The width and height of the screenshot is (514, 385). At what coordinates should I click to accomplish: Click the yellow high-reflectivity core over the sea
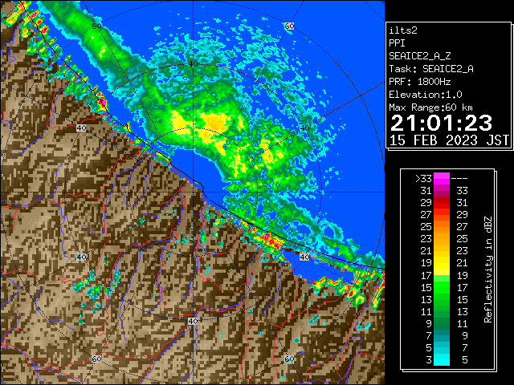(x=214, y=124)
